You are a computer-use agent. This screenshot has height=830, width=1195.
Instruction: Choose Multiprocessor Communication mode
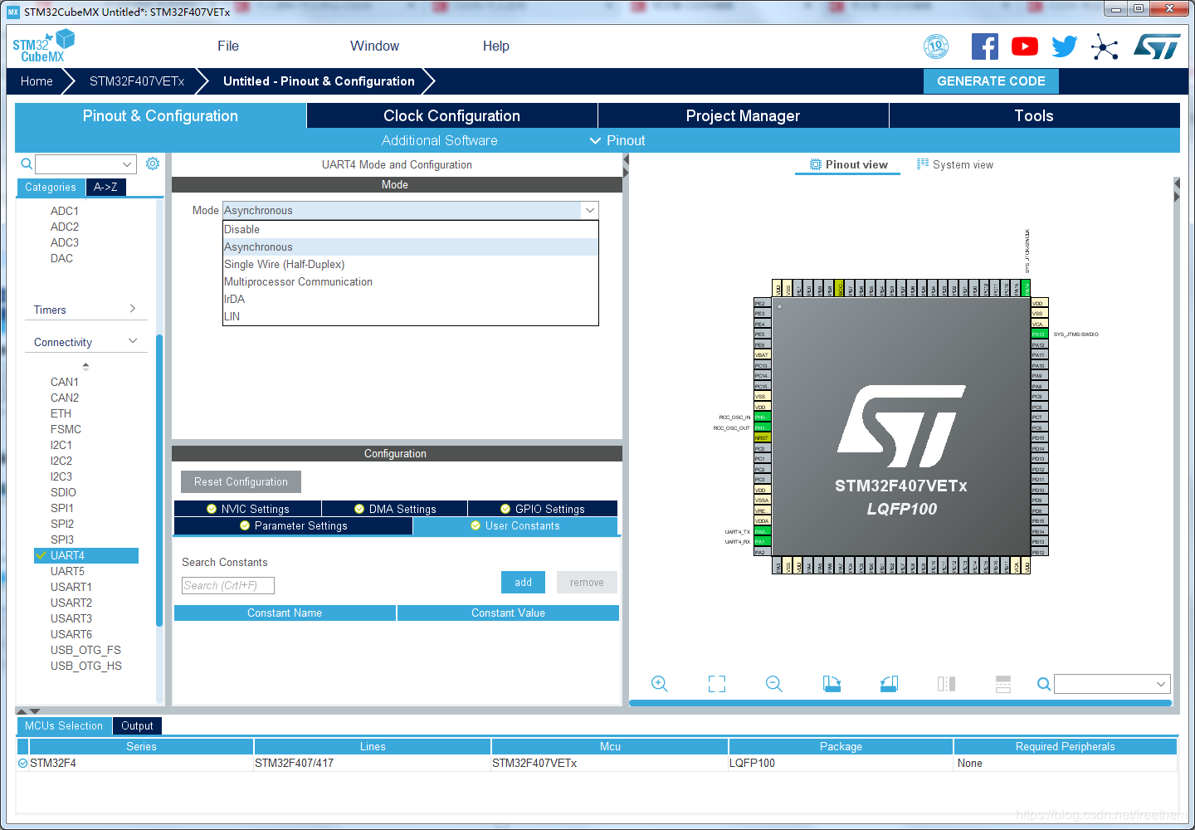pos(411,281)
